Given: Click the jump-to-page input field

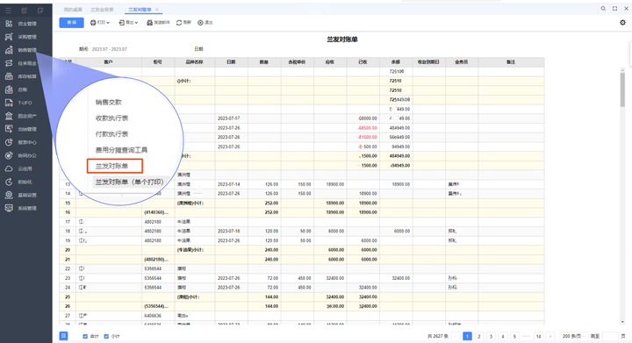Looking at the screenshot, I should (x=610, y=336).
